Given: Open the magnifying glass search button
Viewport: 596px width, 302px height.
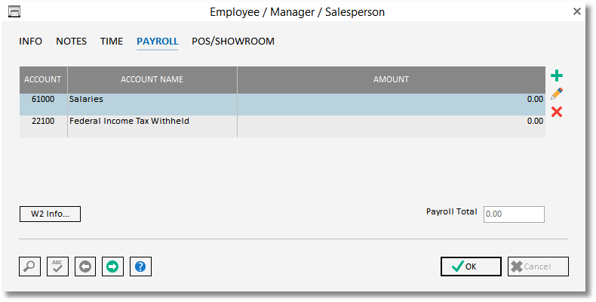Looking at the screenshot, I should [x=29, y=267].
